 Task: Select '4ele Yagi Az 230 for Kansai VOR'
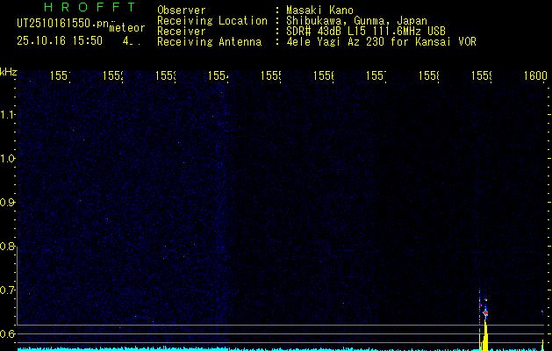[x=381, y=42]
